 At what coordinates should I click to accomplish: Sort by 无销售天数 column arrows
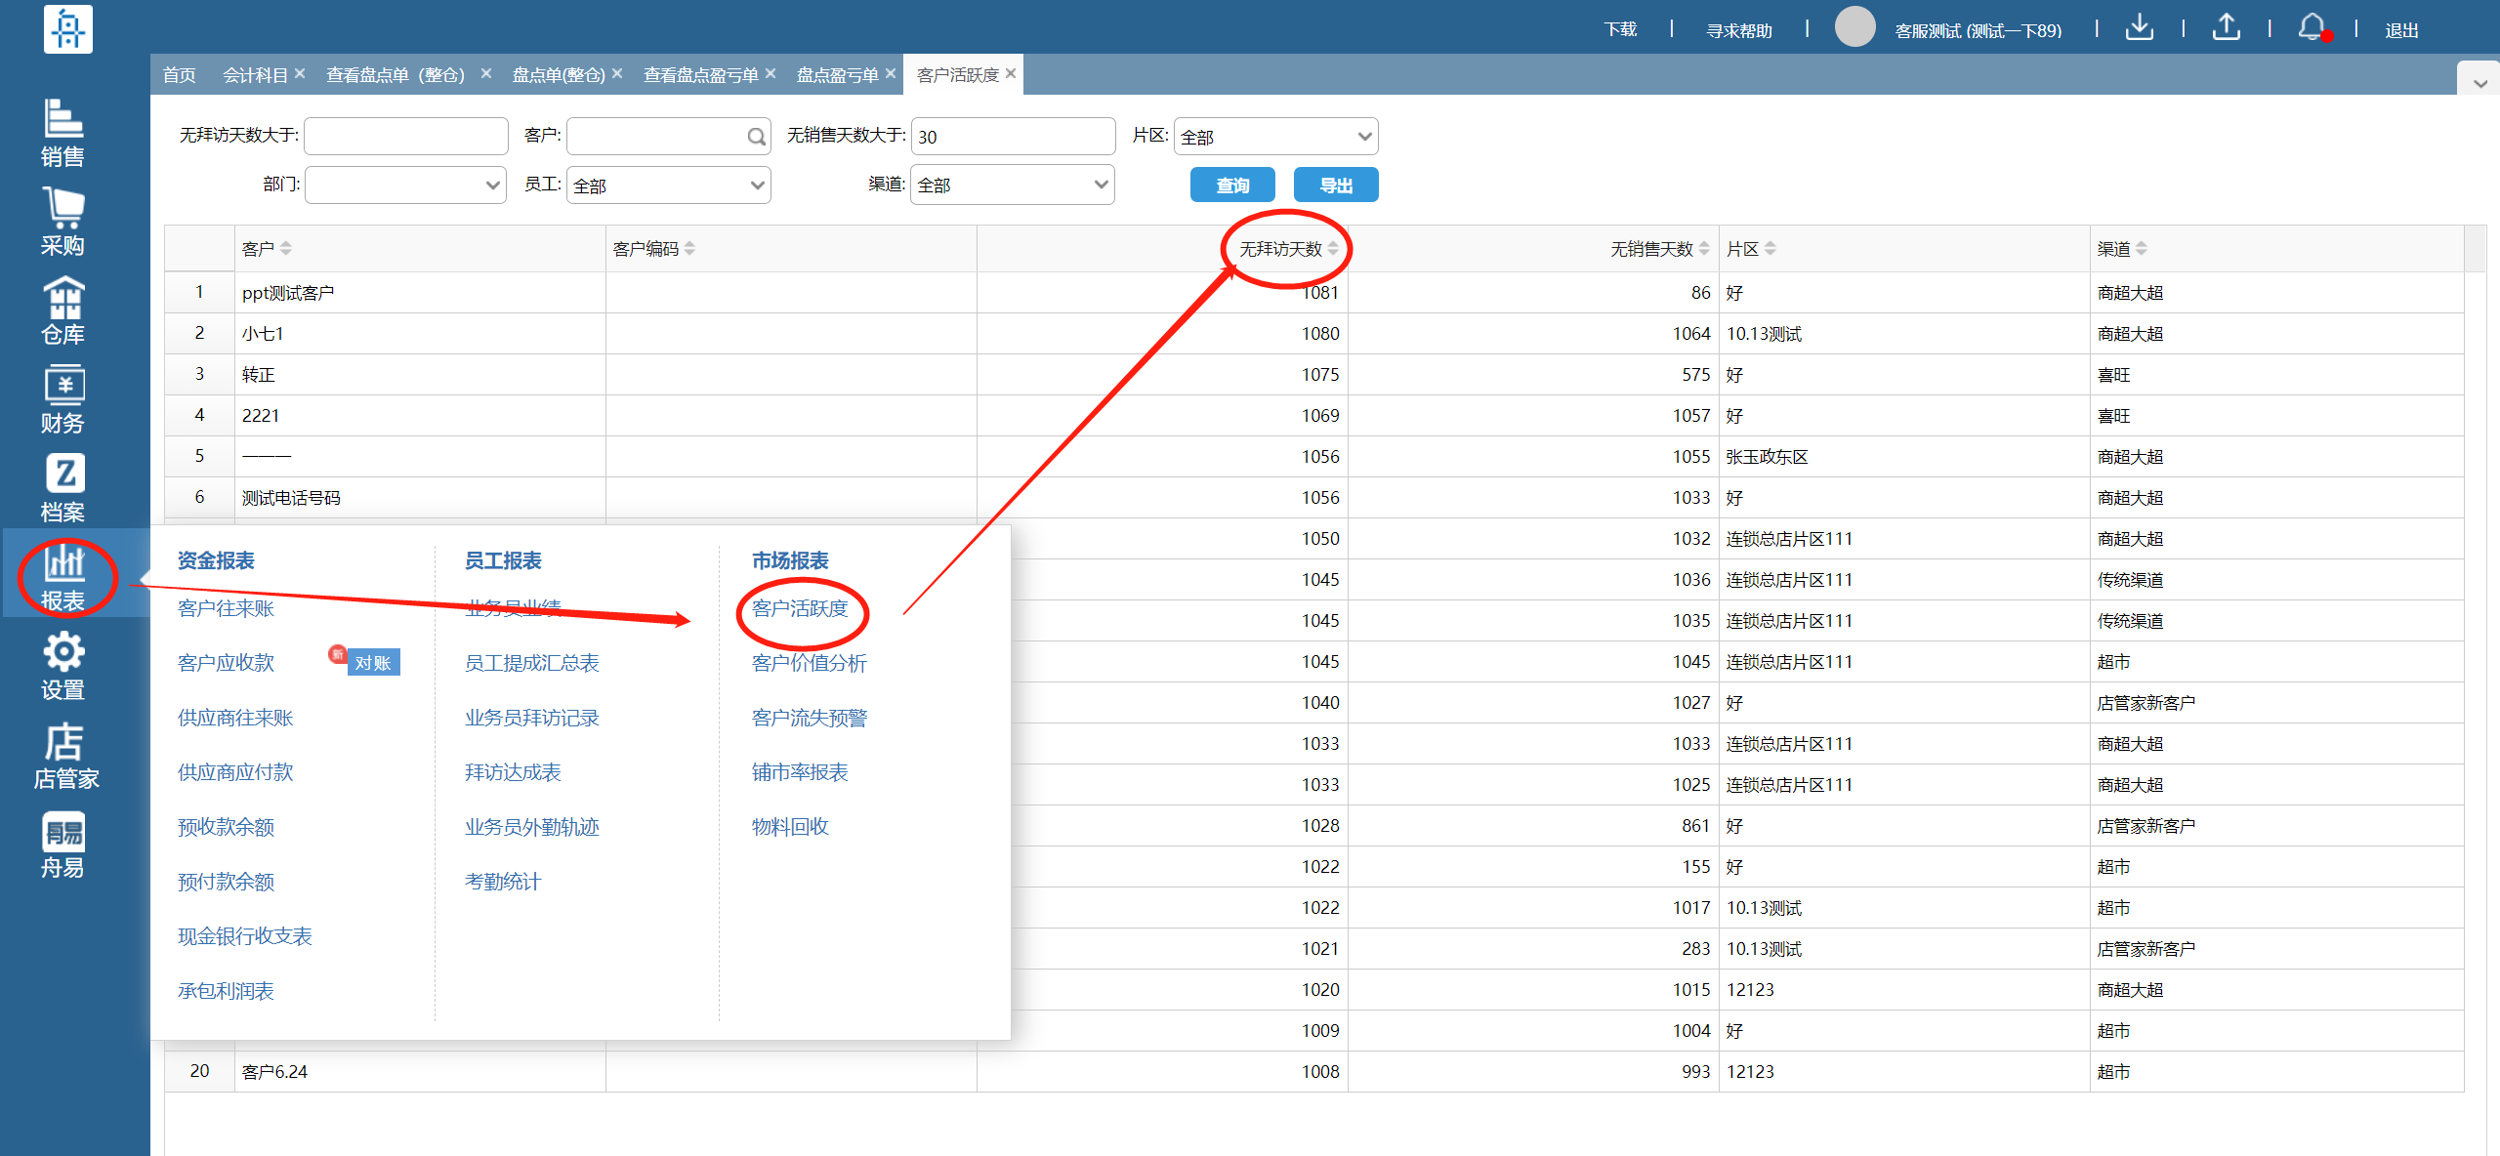(x=1704, y=249)
